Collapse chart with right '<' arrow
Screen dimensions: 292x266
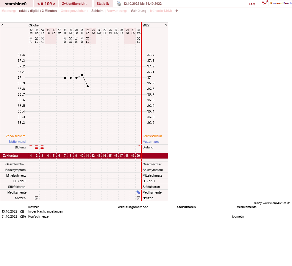coord(166,25)
